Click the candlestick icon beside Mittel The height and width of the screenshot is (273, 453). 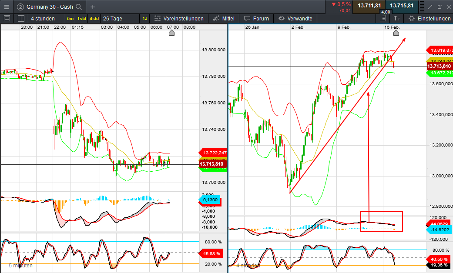tap(216, 18)
